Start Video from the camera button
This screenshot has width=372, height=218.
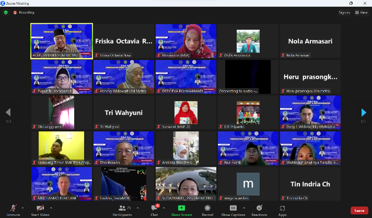(x=40, y=209)
